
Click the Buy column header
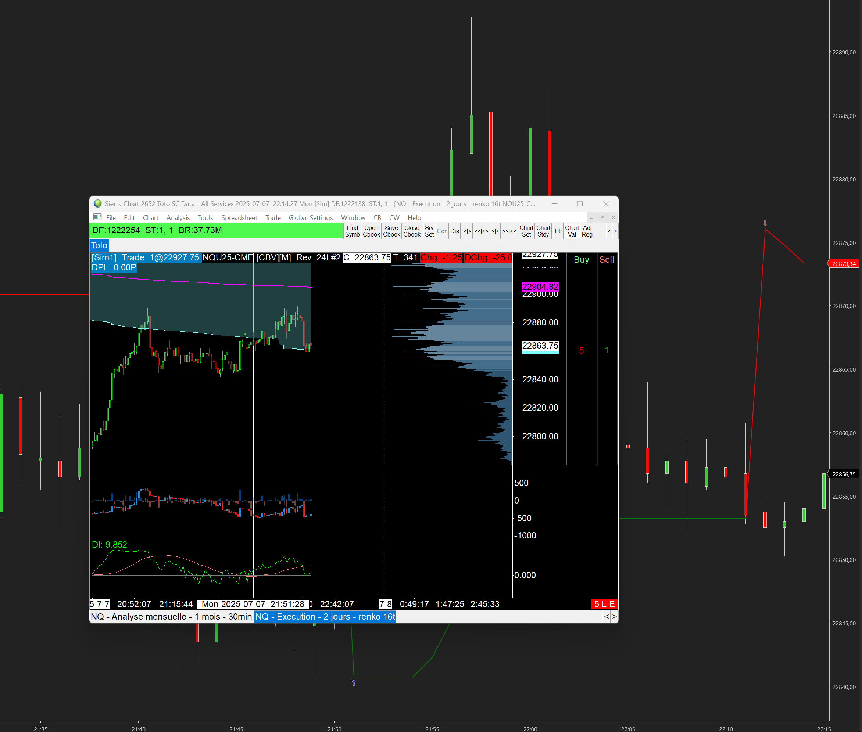[581, 260]
